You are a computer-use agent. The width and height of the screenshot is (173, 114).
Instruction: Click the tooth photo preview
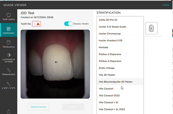coord(55,64)
